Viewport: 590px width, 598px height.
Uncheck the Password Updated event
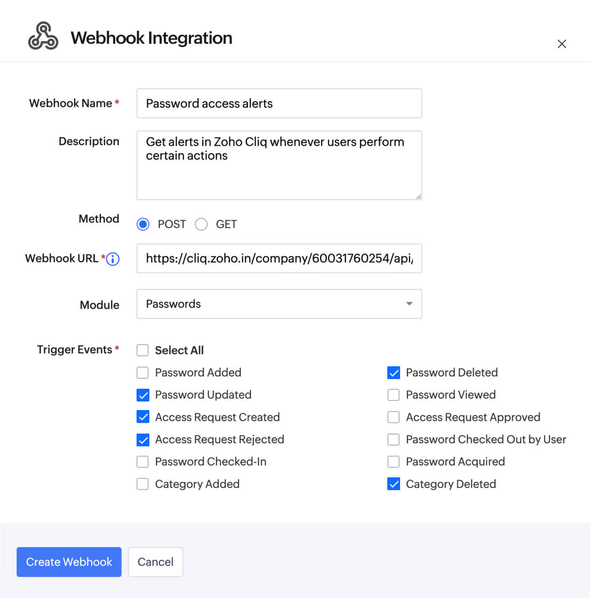click(x=143, y=395)
